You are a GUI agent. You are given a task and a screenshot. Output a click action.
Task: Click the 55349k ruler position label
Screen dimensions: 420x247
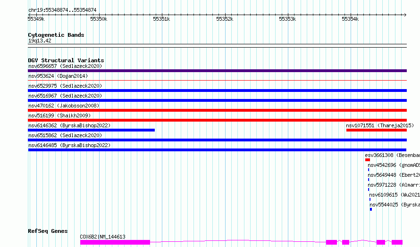[x=36, y=19]
